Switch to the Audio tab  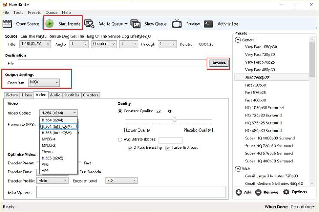(55, 95)
